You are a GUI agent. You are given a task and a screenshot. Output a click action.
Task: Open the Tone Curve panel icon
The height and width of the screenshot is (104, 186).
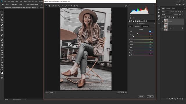[x=131, y=21]
